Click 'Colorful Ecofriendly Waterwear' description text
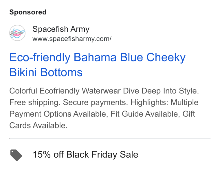Screen dimensions: 220x172 [x=65, y=91]
